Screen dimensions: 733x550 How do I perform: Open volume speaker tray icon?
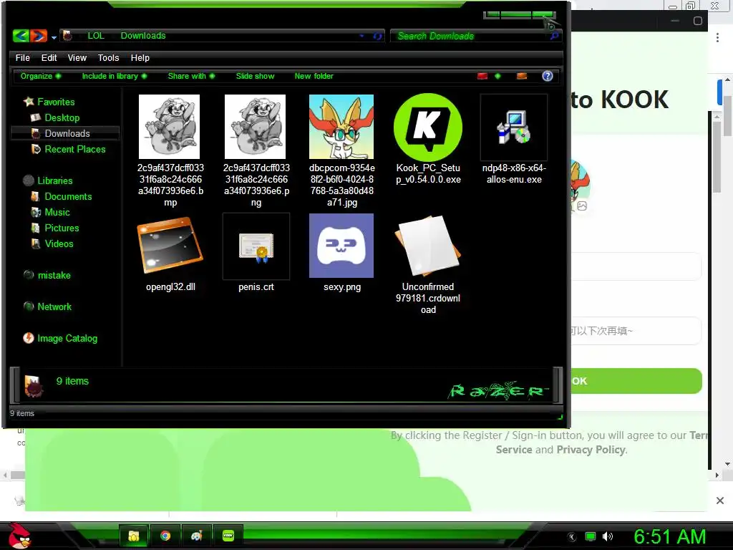pyautogui.click(x=607, y=537)
